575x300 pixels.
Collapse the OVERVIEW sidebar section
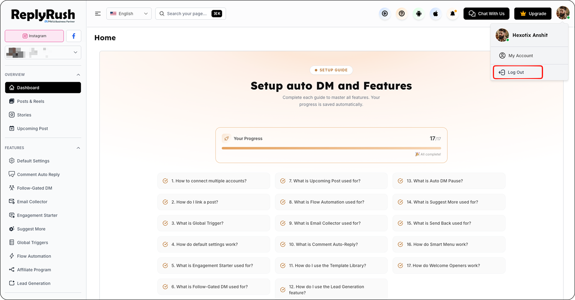(79, 74)
